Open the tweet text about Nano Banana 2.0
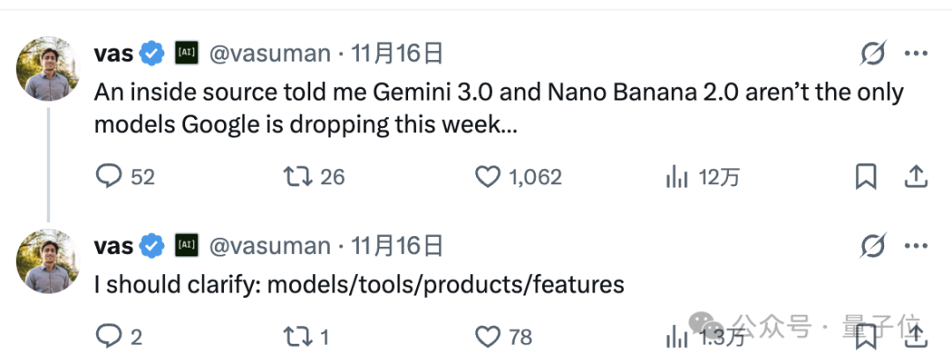Viewport: 952px width, 364px height. coord(498,108)
